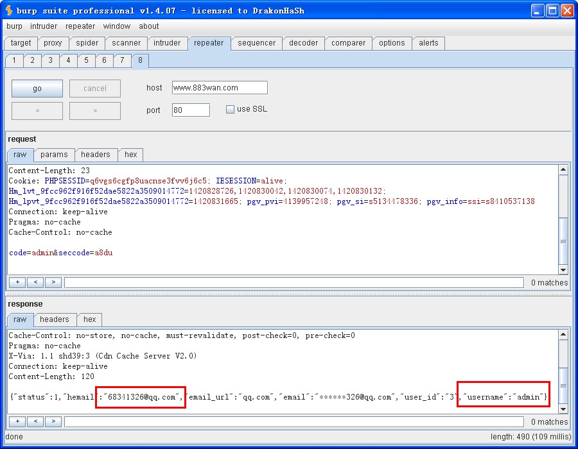Open repeater request tab 6
The image size is (578, 449).
[x=104, y=60]
